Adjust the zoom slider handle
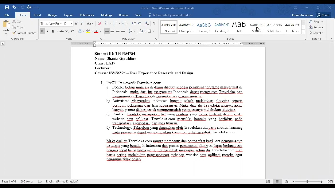 click(307, 181)
